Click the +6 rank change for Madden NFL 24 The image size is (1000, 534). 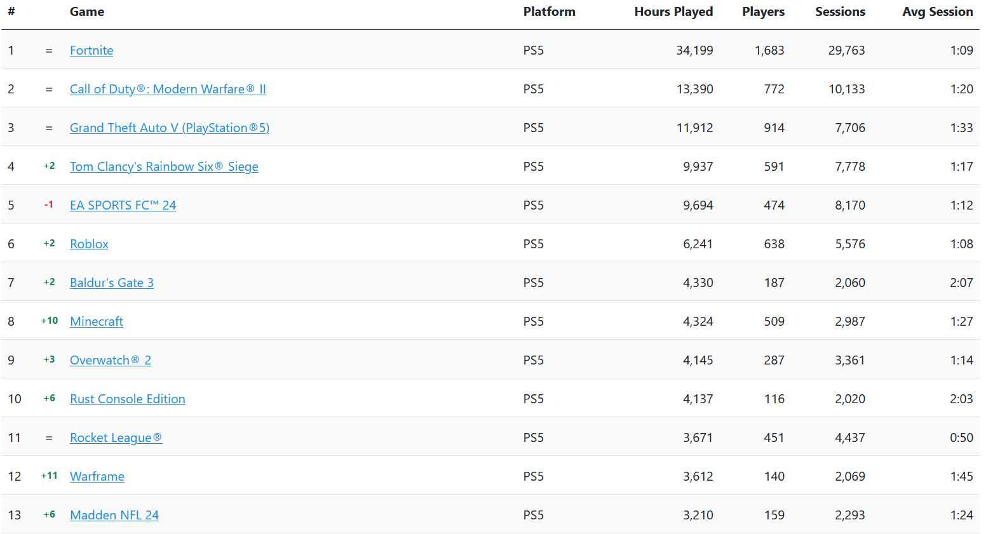click(x=49, y=514)
